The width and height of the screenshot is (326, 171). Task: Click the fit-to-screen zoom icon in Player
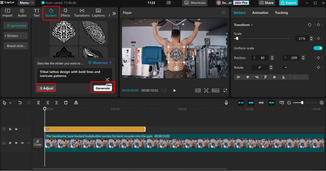206,90
